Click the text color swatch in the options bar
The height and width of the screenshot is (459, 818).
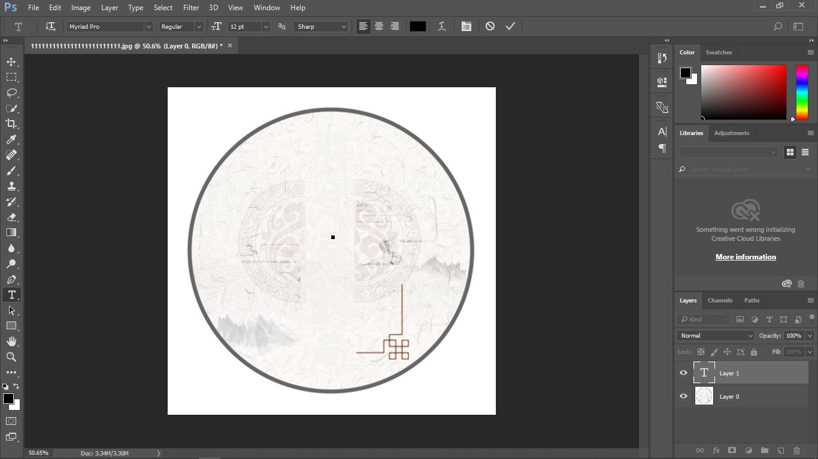coord(417,26)
